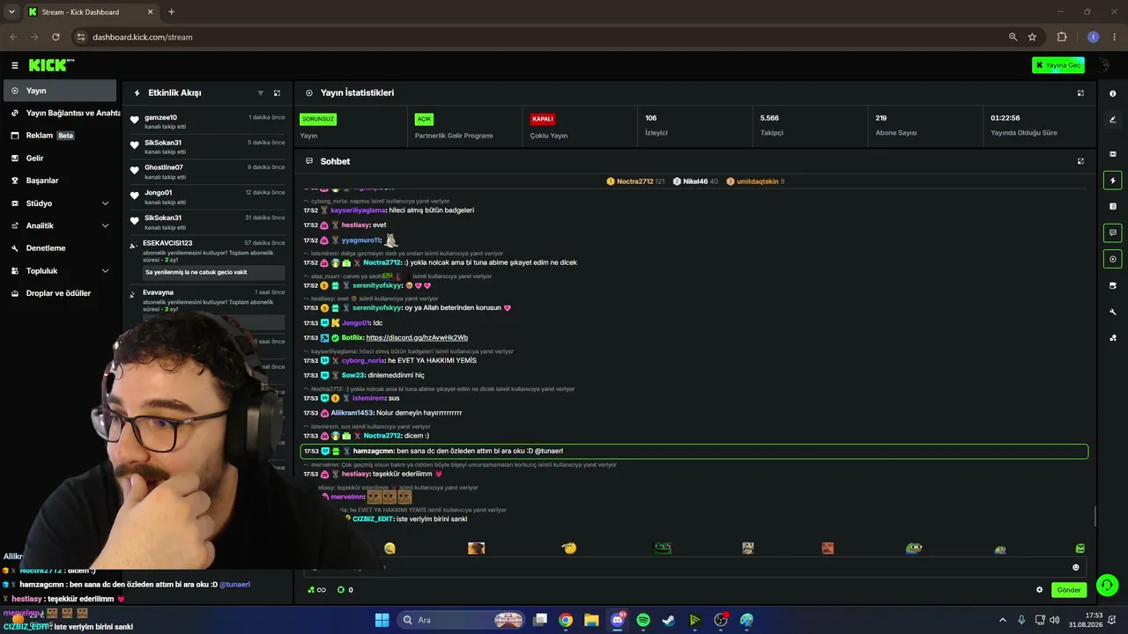Click the chat panel scrollbar thumb

[1095, 517]
